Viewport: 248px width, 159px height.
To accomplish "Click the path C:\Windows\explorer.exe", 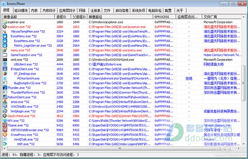I will tap(106, 22).
